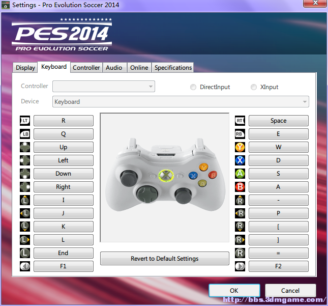The height and width of the screenshot is (306, 328).
Task: Click the red B button icon
Action: [x=240, y=187]
